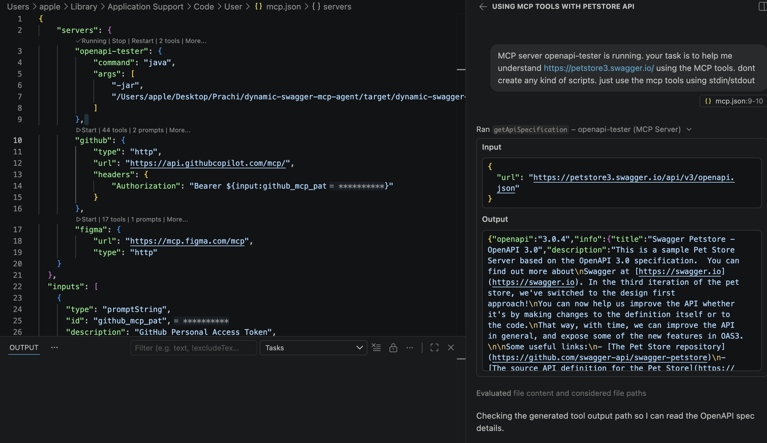767x443 pixels.
Task: Open More options for github server
Action: point(180,130)
